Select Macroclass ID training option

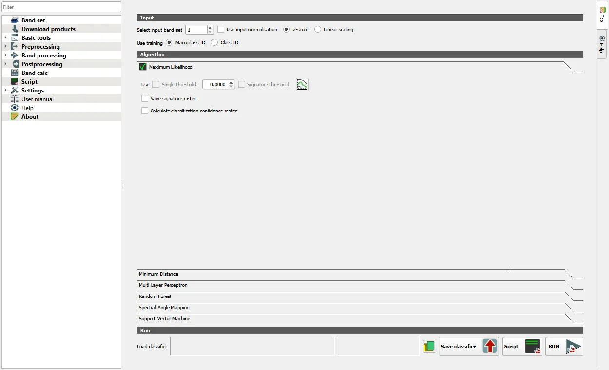(x=169, y=43)
